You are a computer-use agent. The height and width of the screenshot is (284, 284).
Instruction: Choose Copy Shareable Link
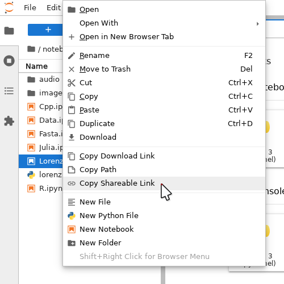tap(164, 183)
